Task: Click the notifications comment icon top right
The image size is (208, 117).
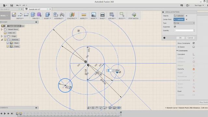Action: pos(182,5)
